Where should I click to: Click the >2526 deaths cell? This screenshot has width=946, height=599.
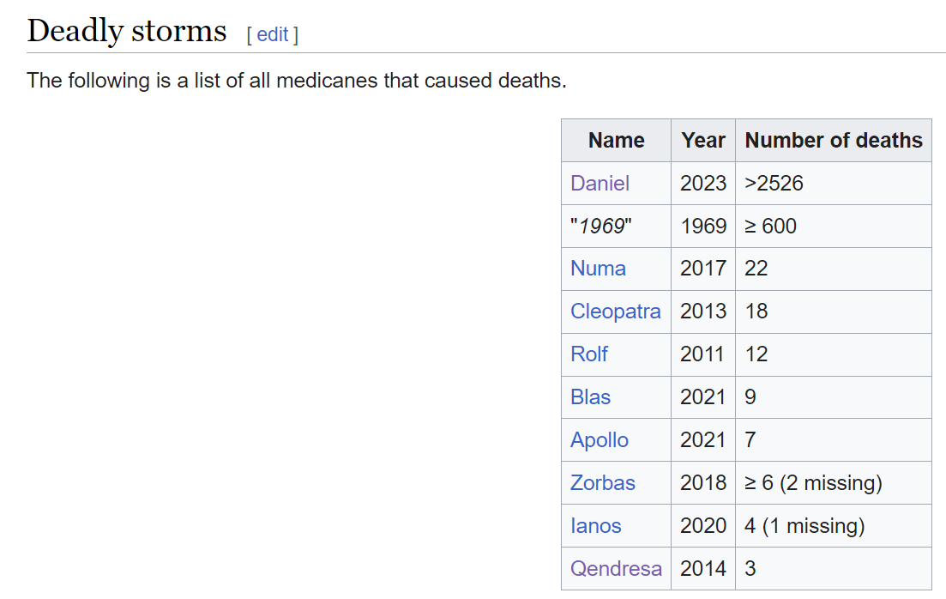click(774, 183)
